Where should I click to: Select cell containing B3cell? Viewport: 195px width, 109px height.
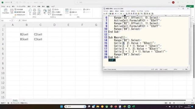[x=27, y=39]
